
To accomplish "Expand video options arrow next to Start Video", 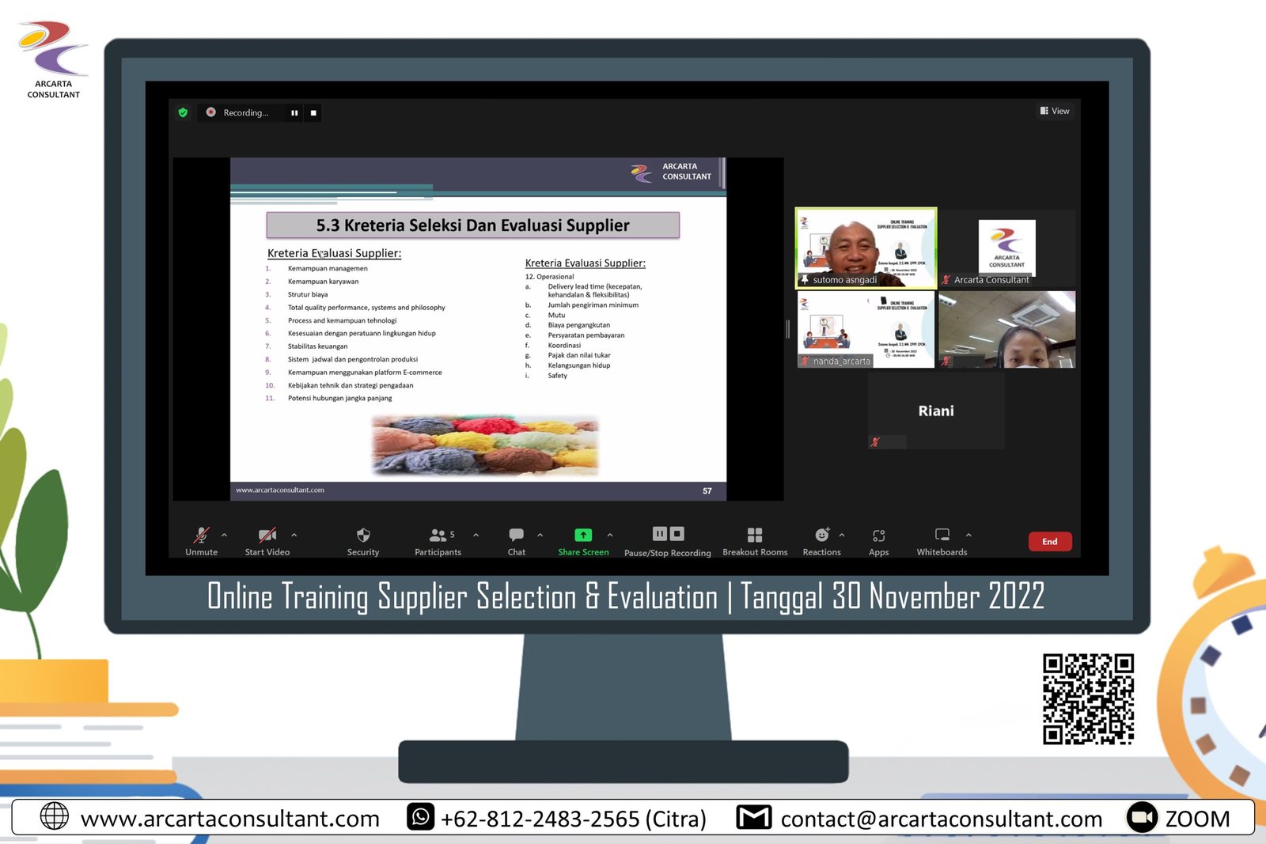I will [294, 536].
